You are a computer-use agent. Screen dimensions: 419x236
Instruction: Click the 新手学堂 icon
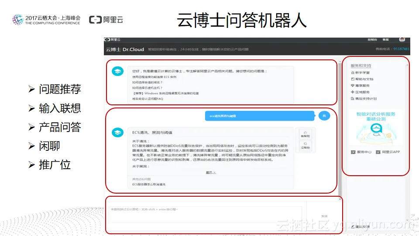(353, 73)
